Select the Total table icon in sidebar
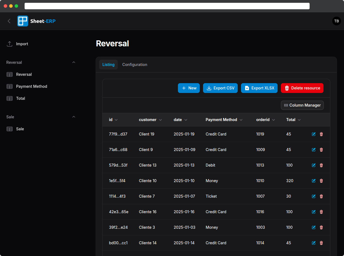 click(x=10, y=98)
